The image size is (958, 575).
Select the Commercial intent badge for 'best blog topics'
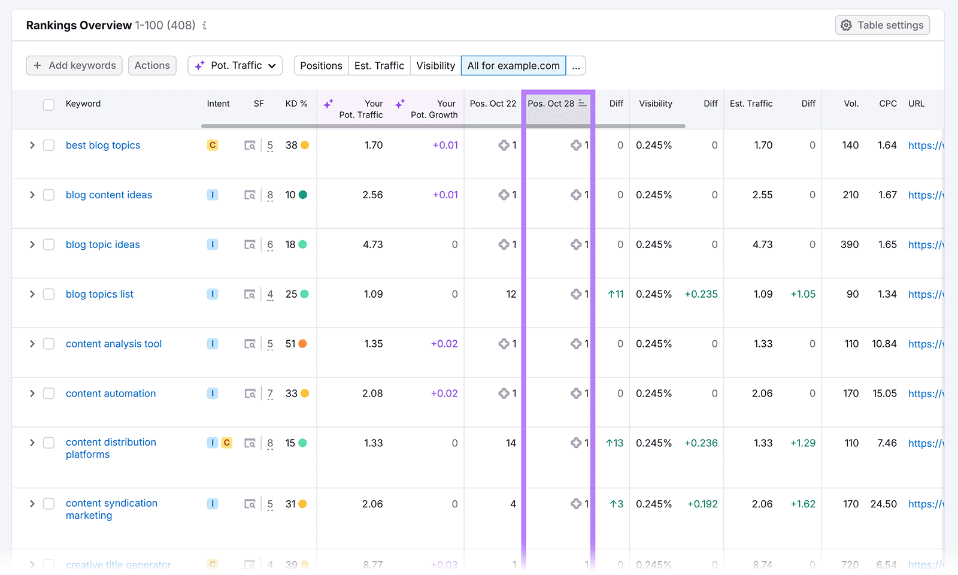point(212,145)
